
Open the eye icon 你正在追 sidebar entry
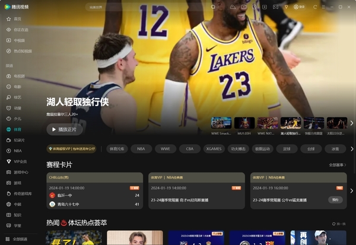(17, 30)
